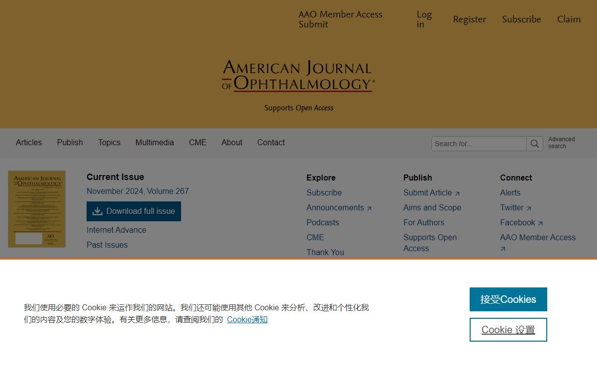
Task: Open Aims and Scope
Action: pos(432,207)
